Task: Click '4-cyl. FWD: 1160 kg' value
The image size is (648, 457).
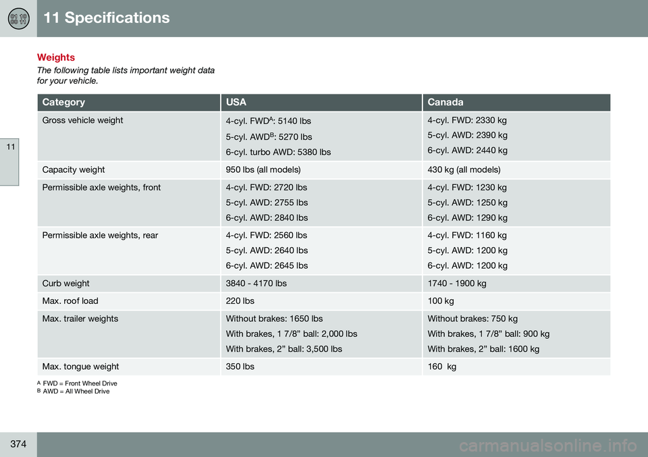Action: 467,236
